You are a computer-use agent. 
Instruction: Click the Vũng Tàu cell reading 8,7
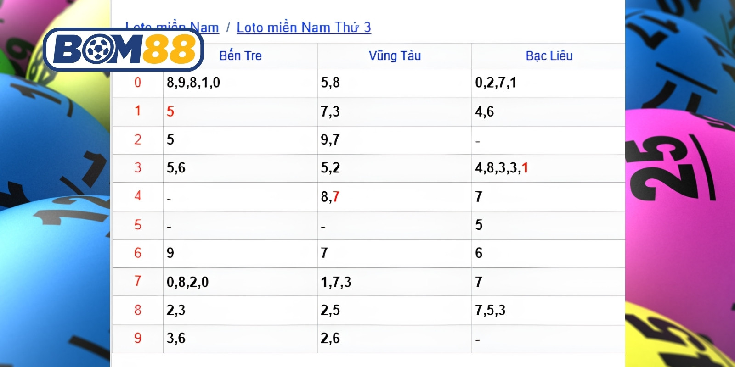[x=330, y=197]
